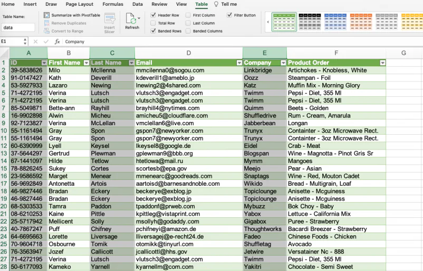Click the Remove Duplicates icon
Screen dimensions: 423x271
pos(46,23)
